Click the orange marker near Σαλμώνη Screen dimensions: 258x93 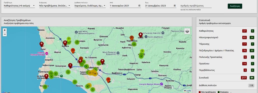click(x=108, y=79)
